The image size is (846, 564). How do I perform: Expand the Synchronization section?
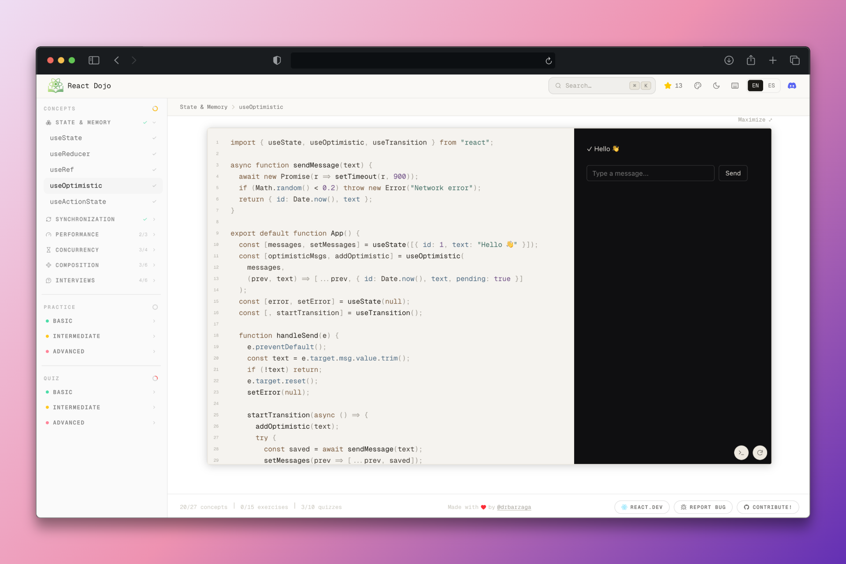(154, 219)
